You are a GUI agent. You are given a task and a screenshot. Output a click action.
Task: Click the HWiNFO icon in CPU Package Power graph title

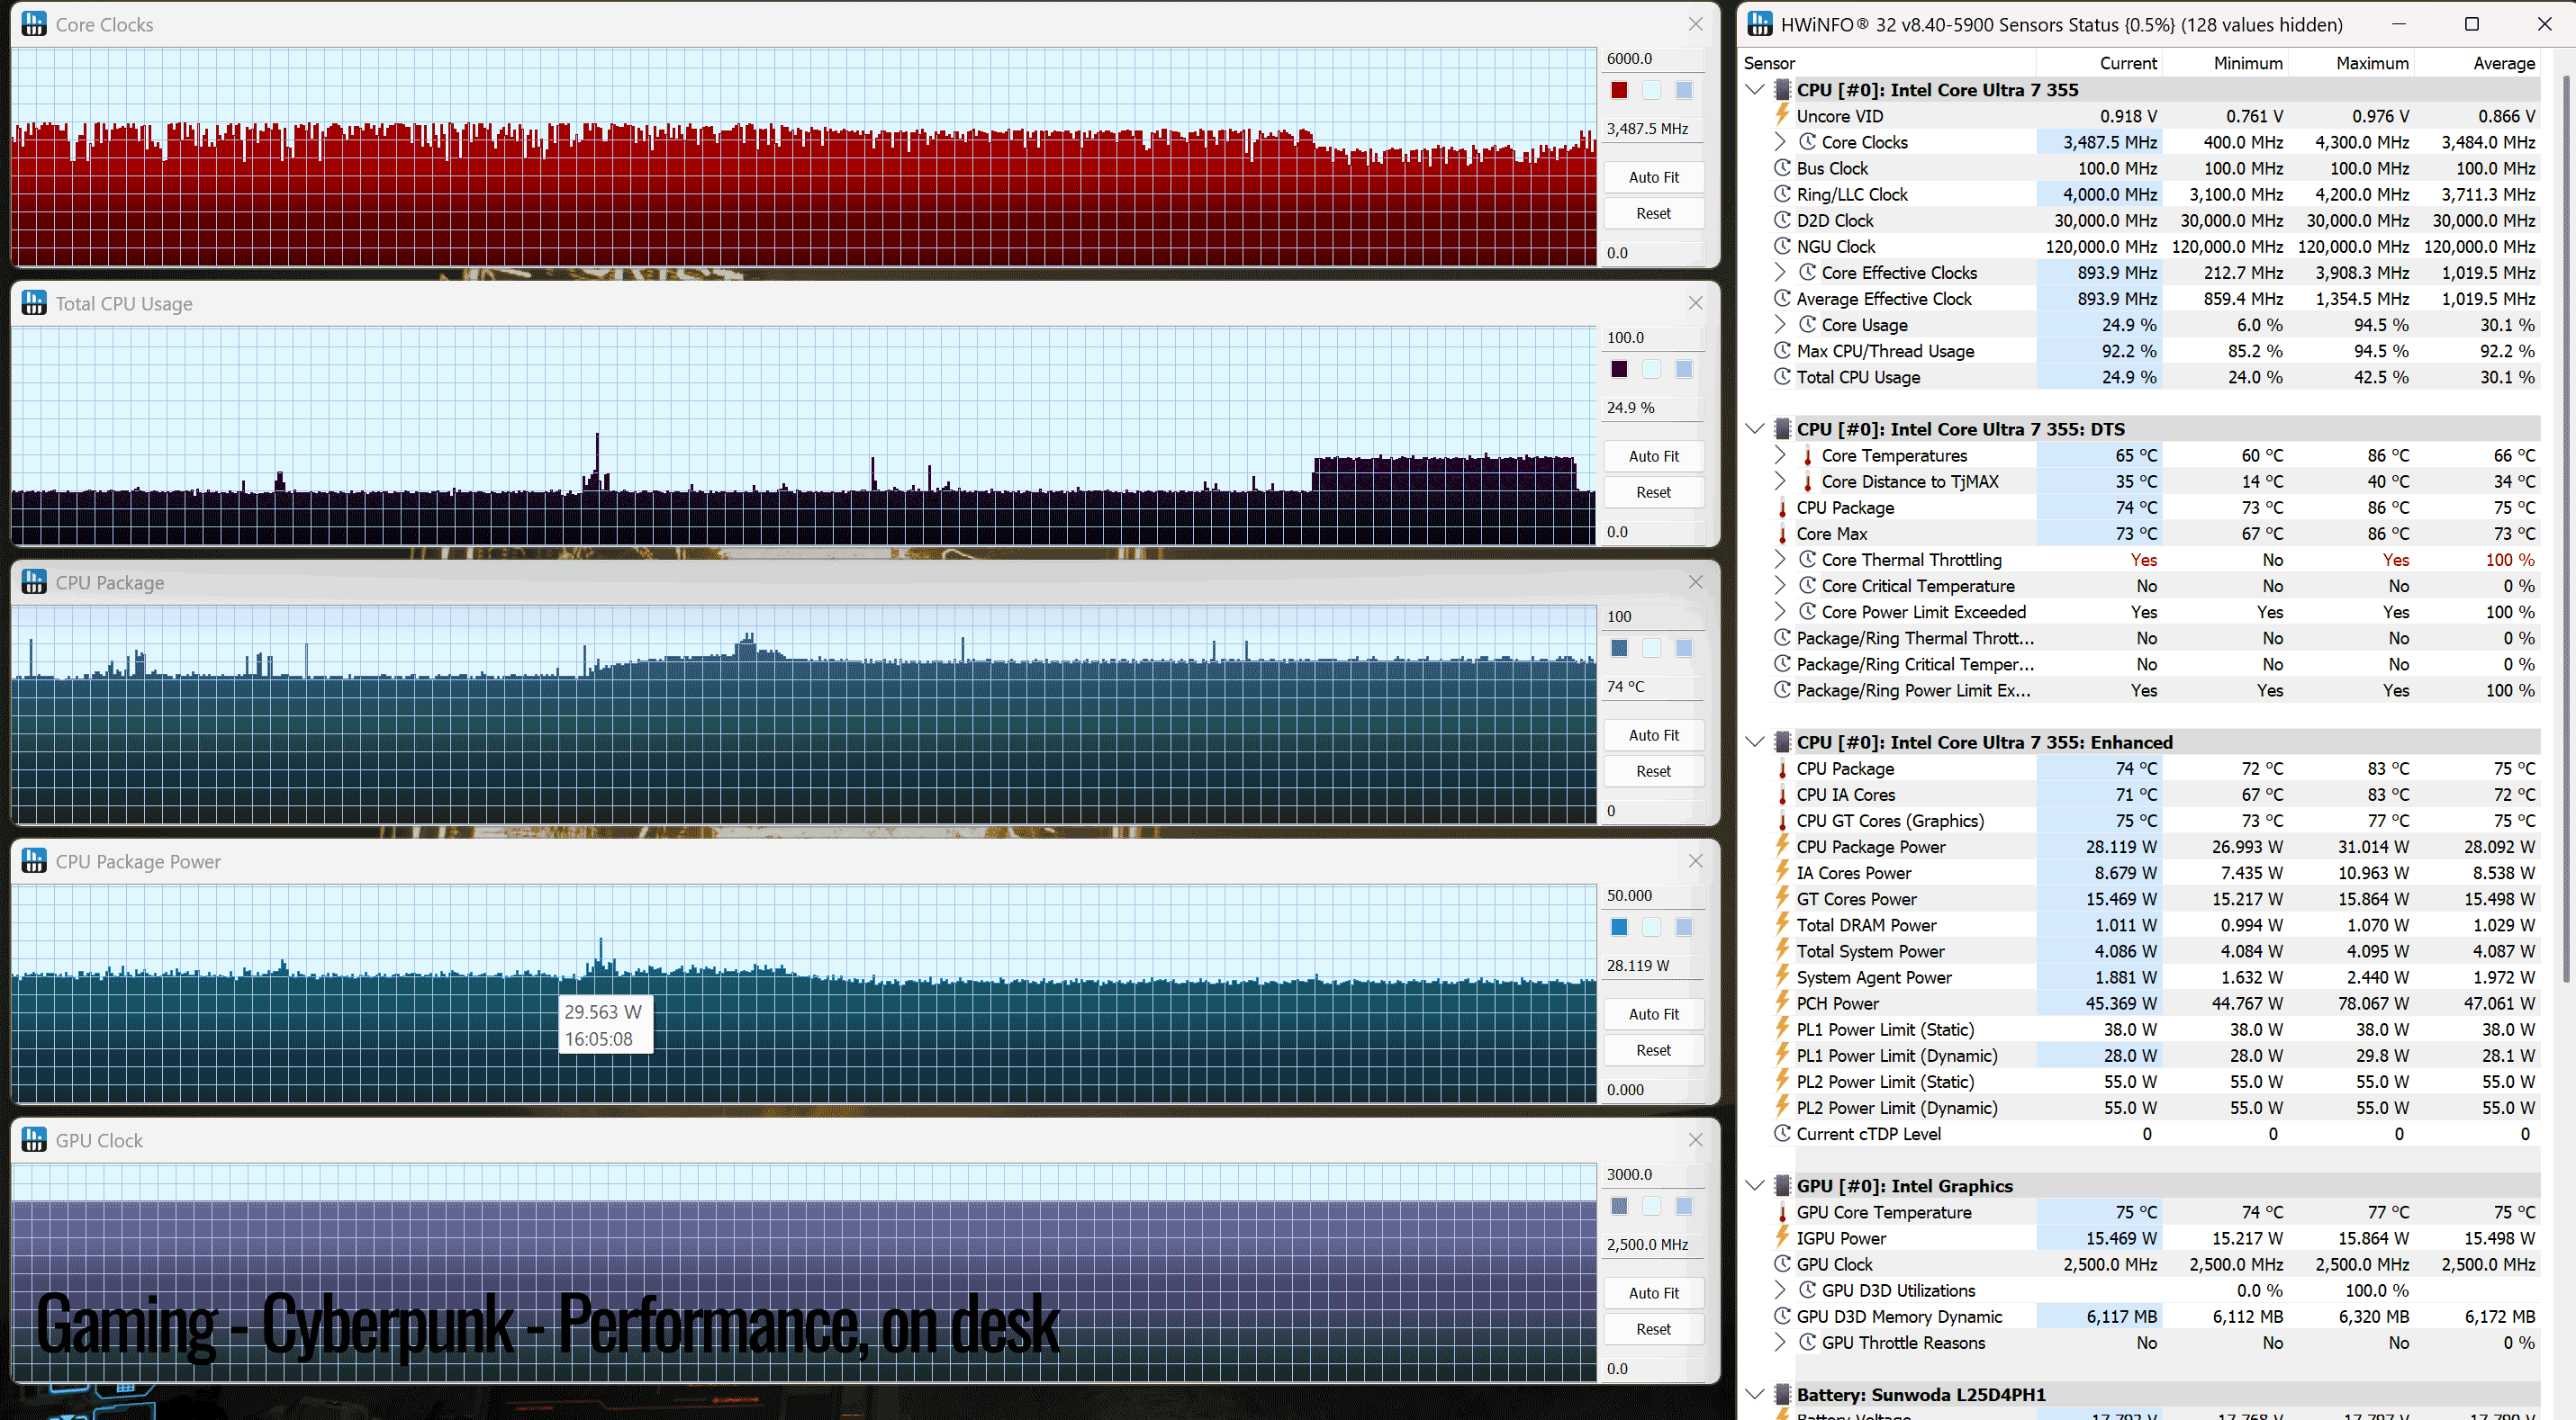click(34, 860)
